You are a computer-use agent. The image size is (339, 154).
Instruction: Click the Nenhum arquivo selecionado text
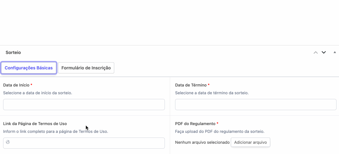point(202,142)
